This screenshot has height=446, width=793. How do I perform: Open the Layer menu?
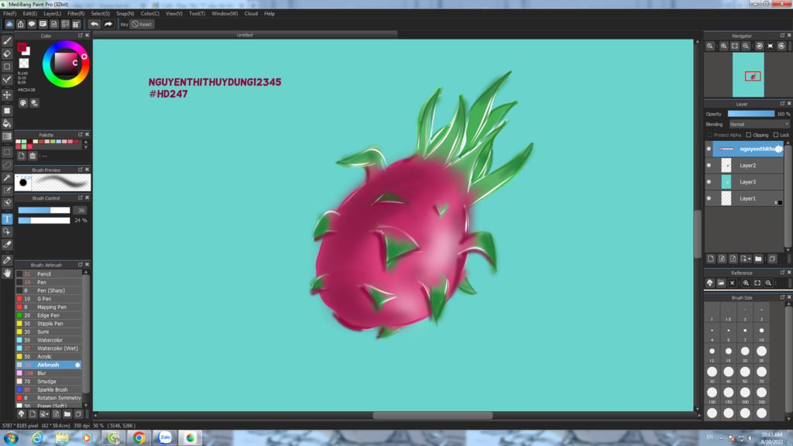point(52,14)
